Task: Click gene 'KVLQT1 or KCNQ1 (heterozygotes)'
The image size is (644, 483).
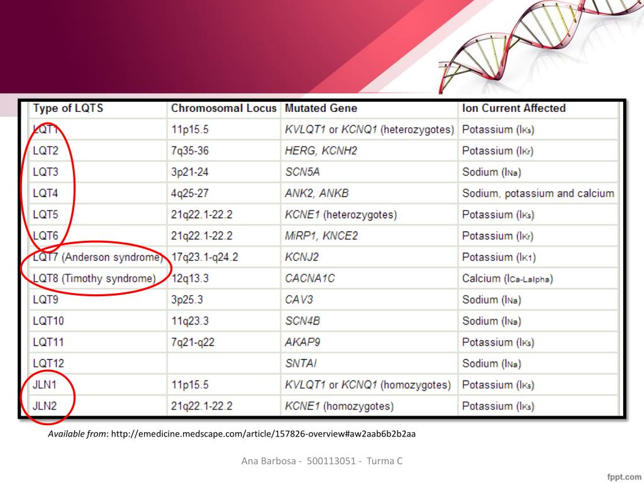Action: pos(370,130)
